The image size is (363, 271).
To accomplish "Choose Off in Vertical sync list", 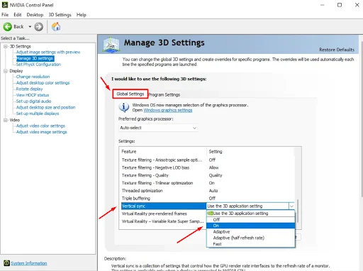I will coord(250,220).
